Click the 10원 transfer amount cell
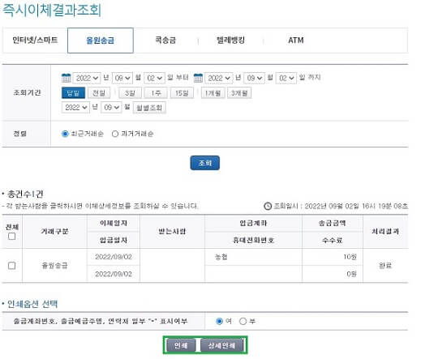Viewport: 421px width, 359px height. tap(333, 257)
